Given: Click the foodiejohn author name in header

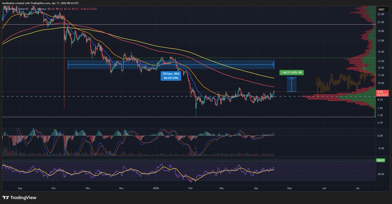Looking at the screenshot, I should pos(11,2).
